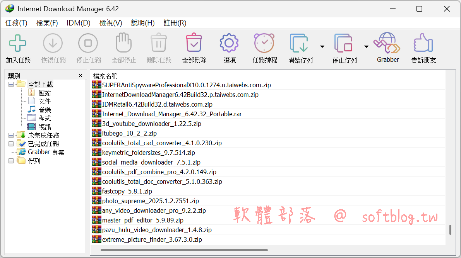Open 選項 options gear icon
The width and height of the screenshot is (461, 258).
pyautogui.click(x=229, y=43)
